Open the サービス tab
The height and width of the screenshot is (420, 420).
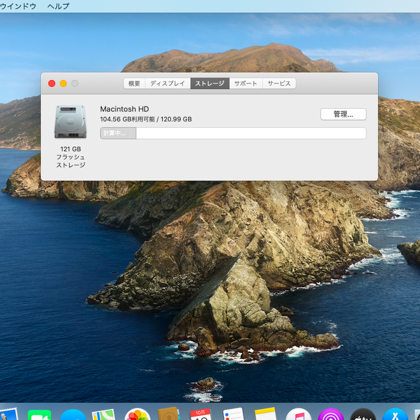click(x=279, y=83)
